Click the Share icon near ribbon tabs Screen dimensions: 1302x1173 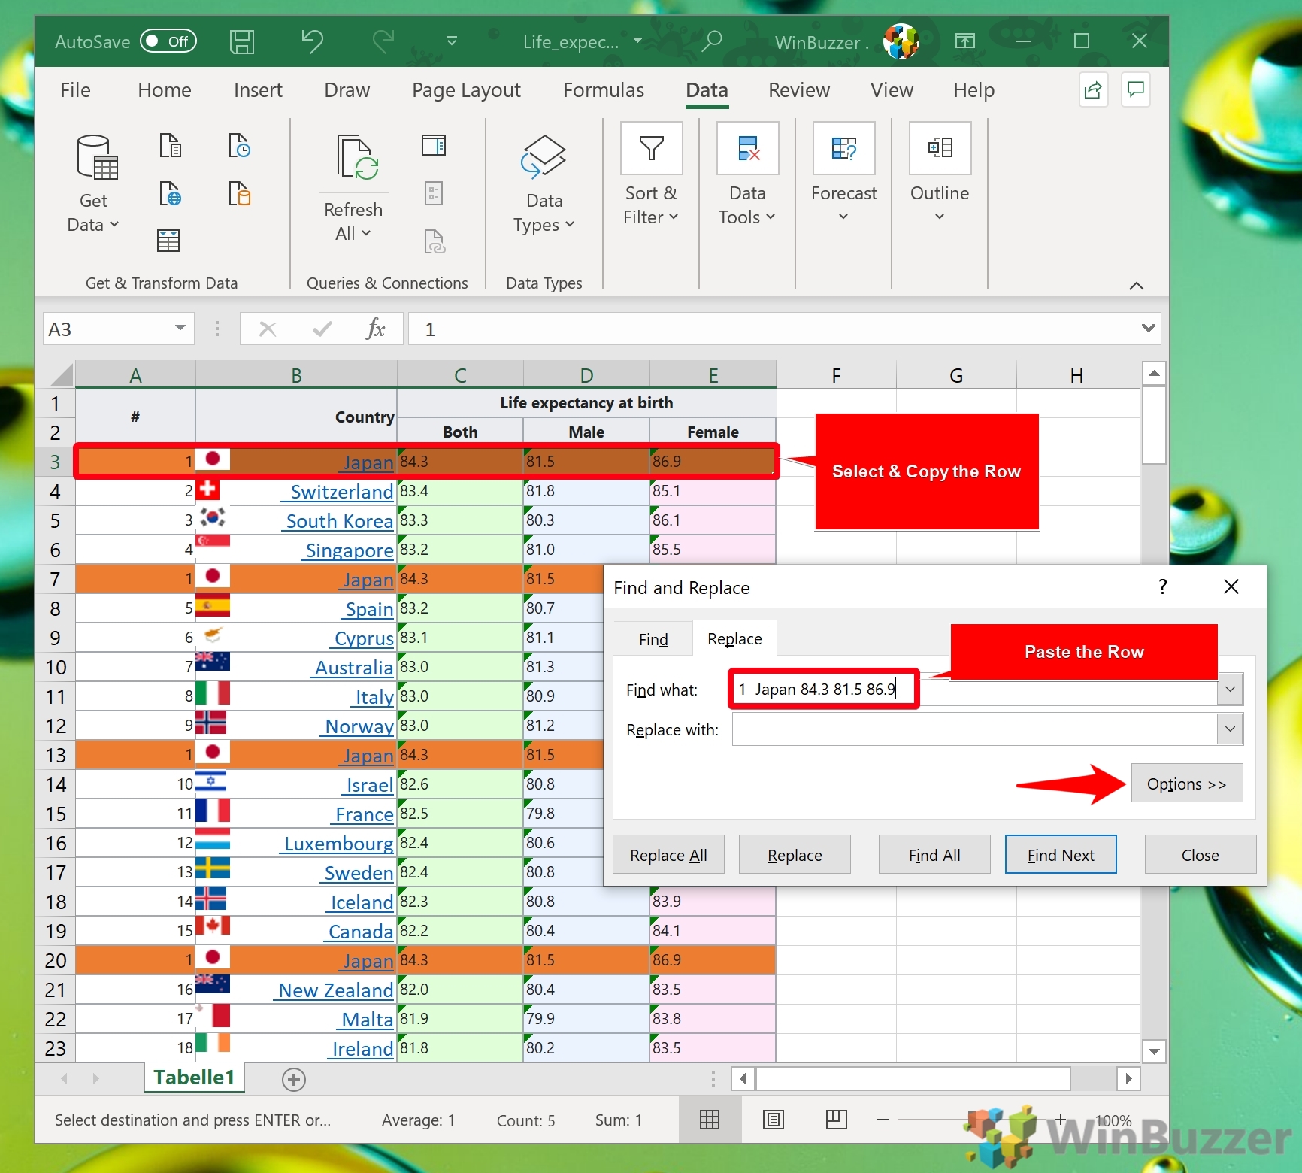tap(1093, 90)
